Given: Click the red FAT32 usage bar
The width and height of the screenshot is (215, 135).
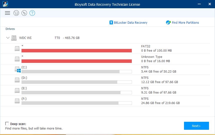Looking at the screenshot, I should point(77,51).
